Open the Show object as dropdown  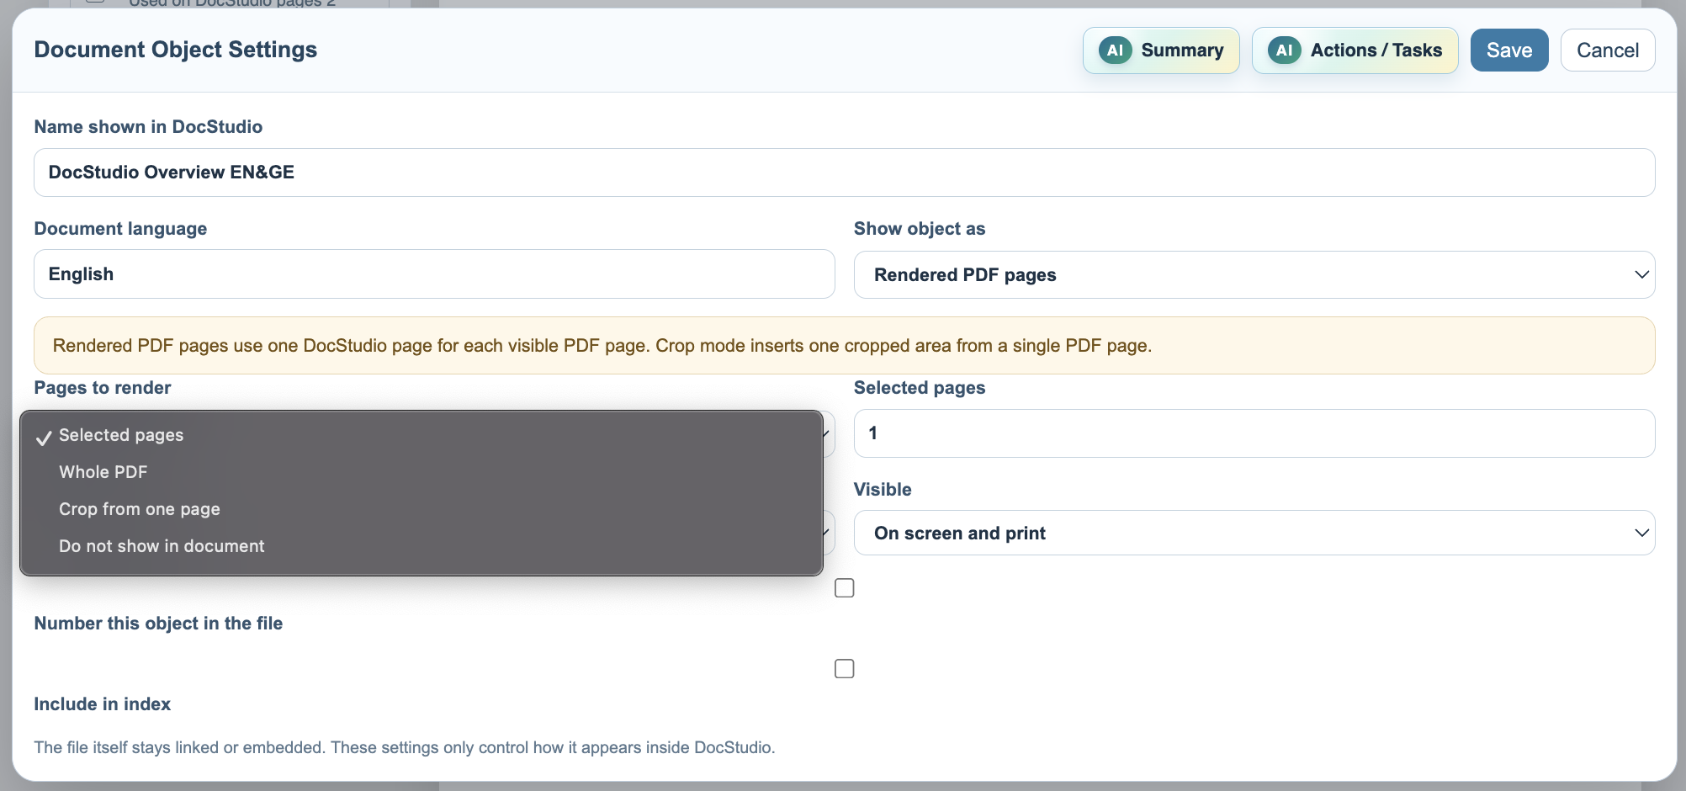1254,275
